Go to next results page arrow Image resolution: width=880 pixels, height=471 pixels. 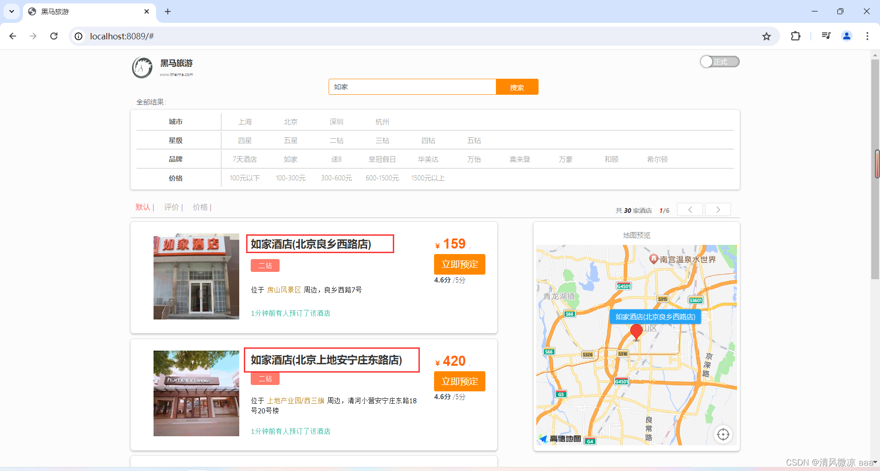[x=718, y=210]
